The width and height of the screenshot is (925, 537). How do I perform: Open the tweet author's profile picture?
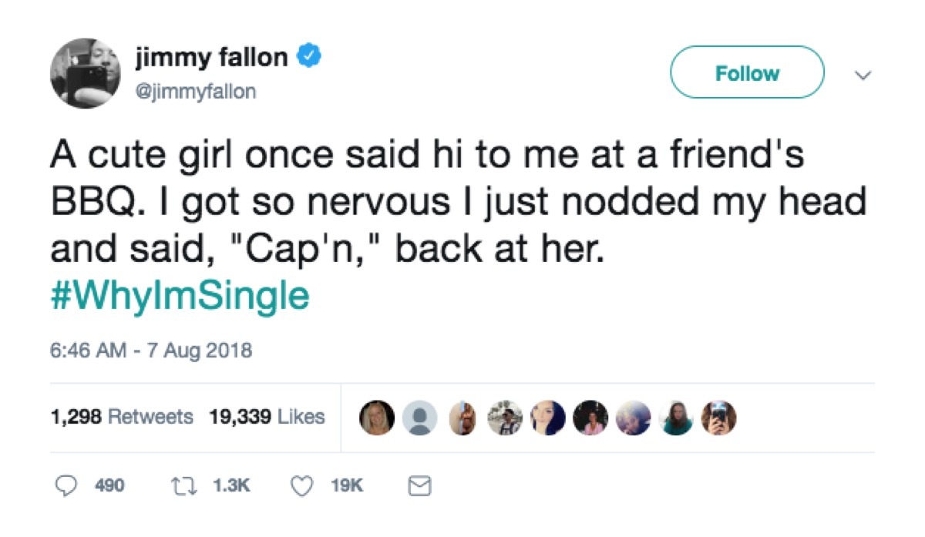(x=86, y=73)
